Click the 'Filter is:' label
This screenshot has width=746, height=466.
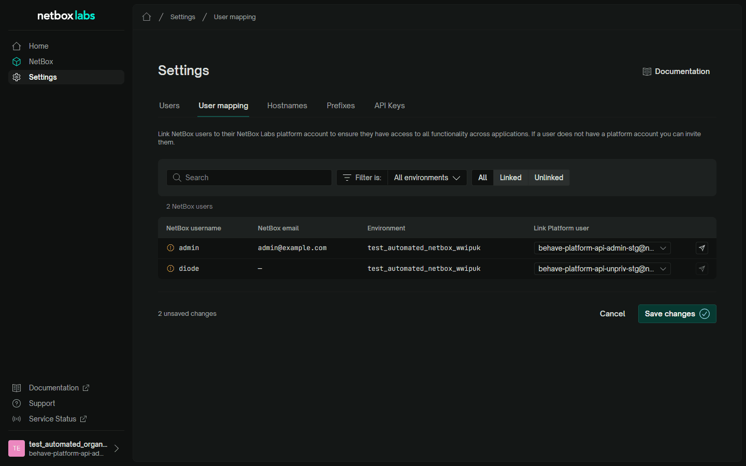pyautogui.click(x=368, y=178)
